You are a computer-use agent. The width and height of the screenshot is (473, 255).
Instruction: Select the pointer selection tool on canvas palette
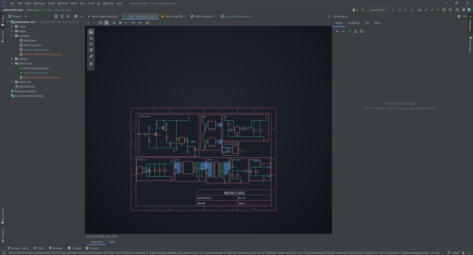click(91, 32)
